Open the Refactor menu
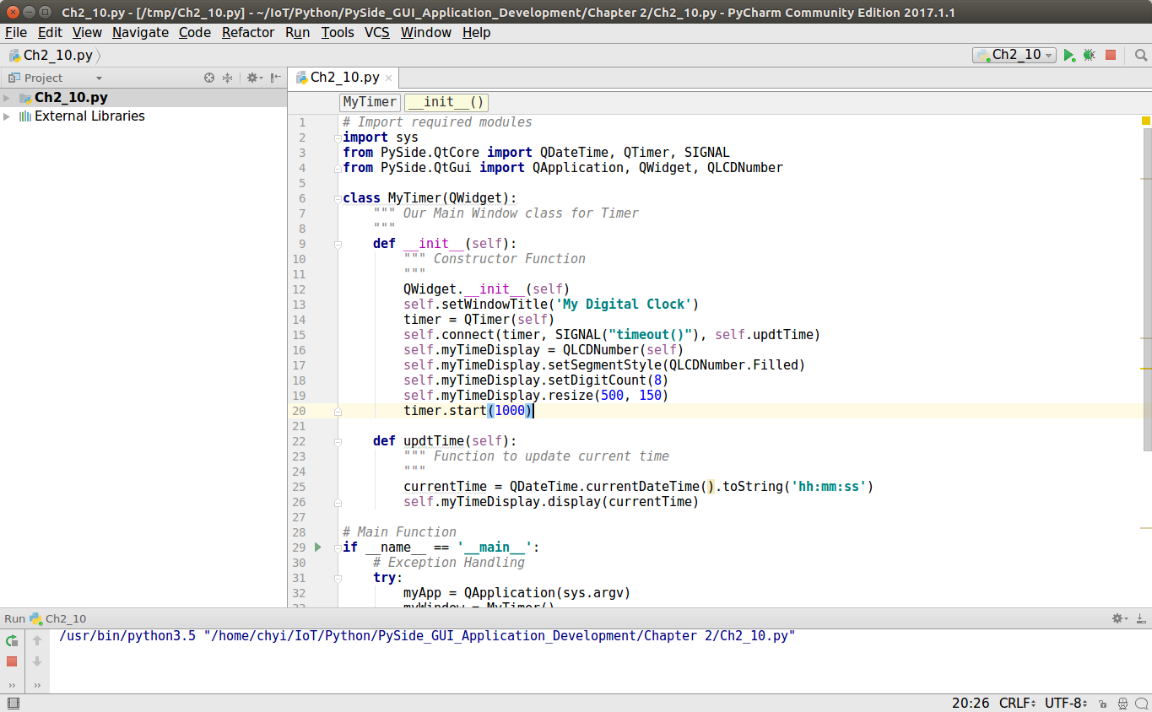1152x712 pixels. [247, 32]
